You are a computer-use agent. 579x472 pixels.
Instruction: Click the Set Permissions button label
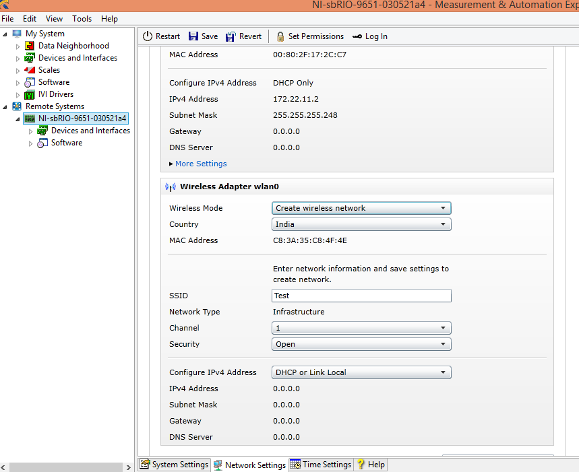tap(315, 36)
